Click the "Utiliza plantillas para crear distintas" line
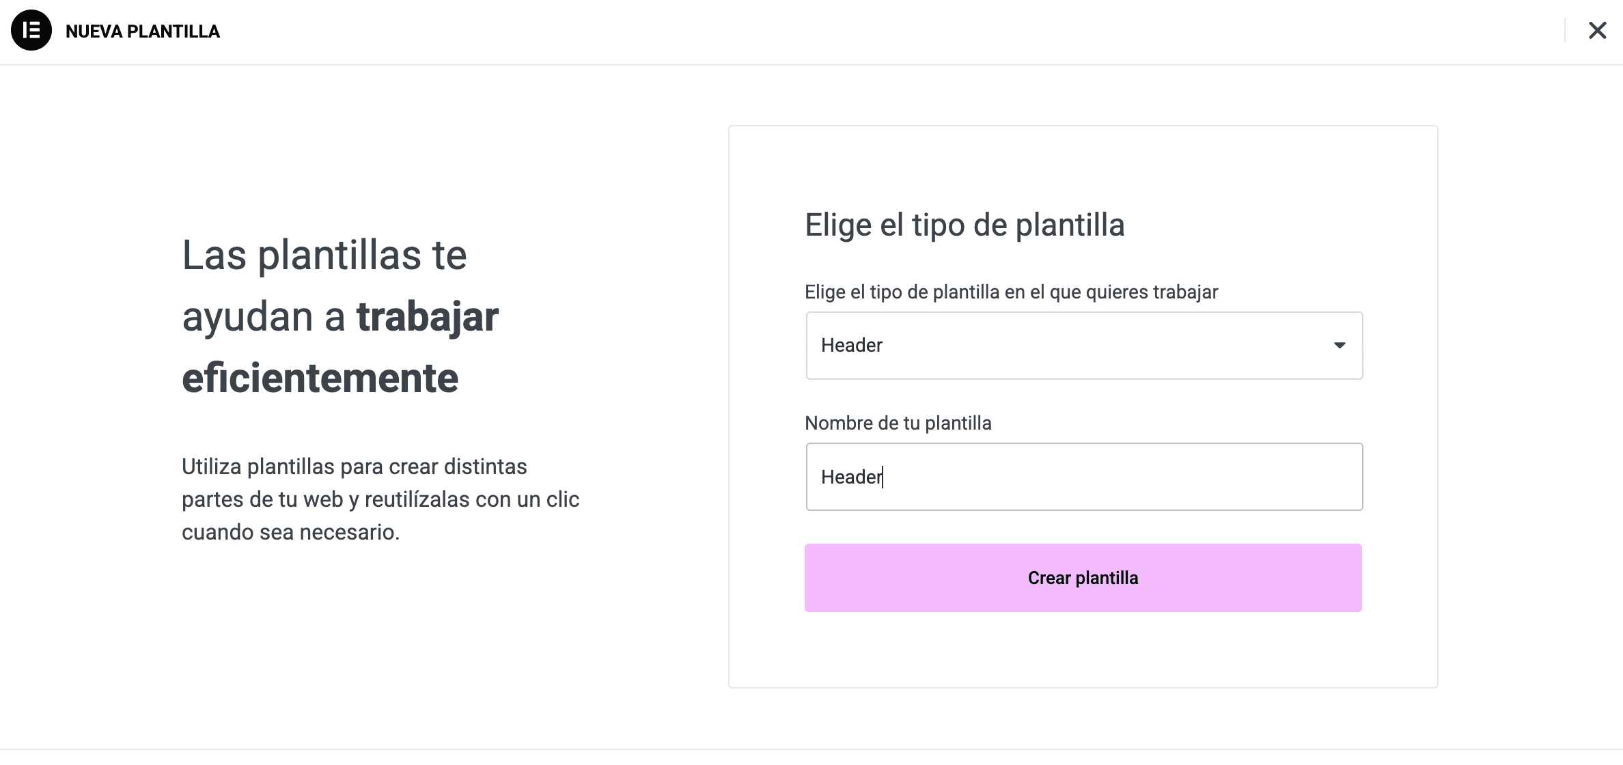The width and height of the screenshot is (1623, 765). click(x=354, y=467)
